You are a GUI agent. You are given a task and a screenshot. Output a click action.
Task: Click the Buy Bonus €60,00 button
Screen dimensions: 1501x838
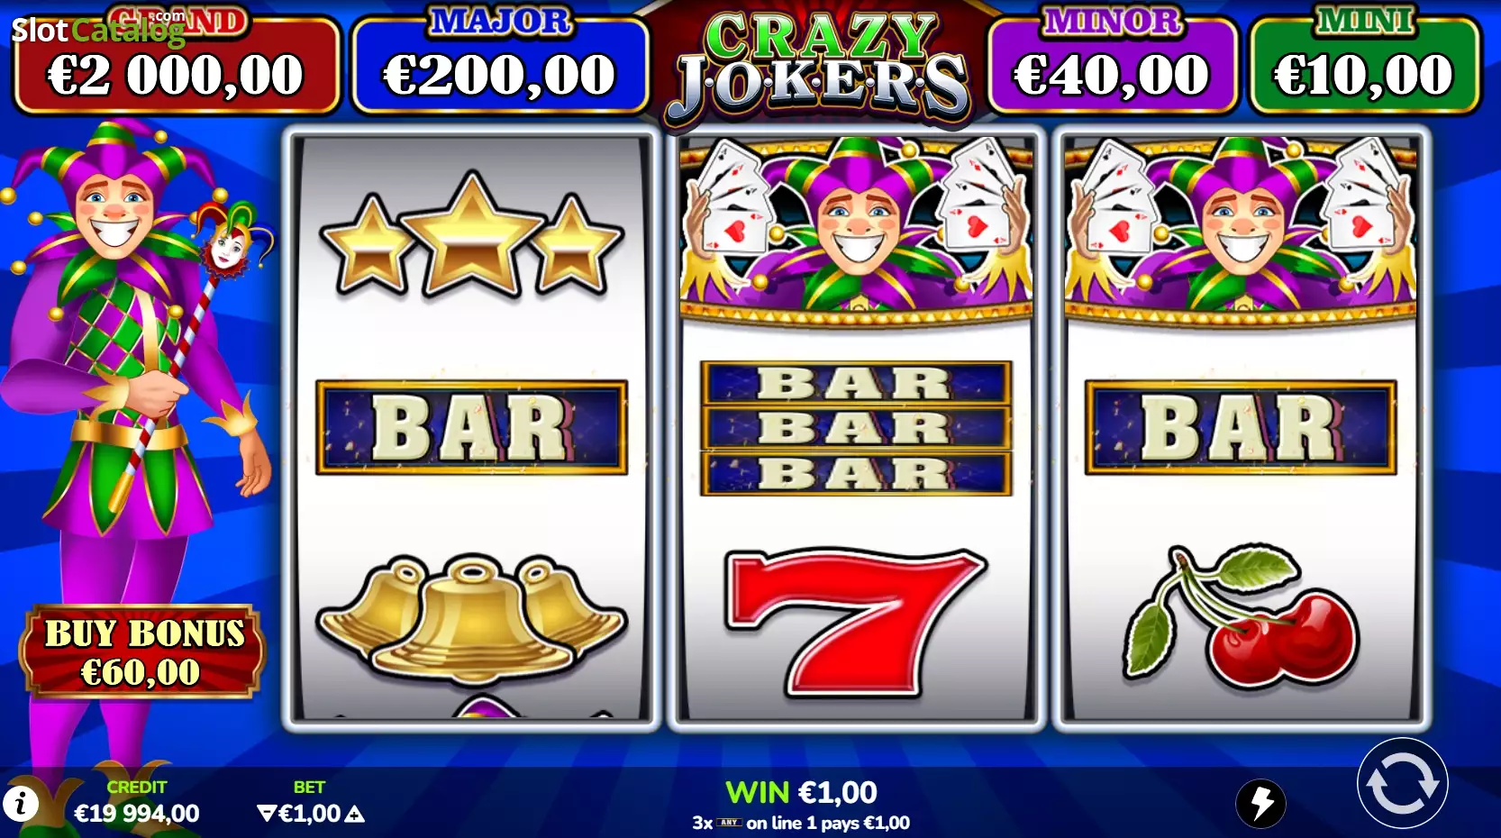pos(143,651)
